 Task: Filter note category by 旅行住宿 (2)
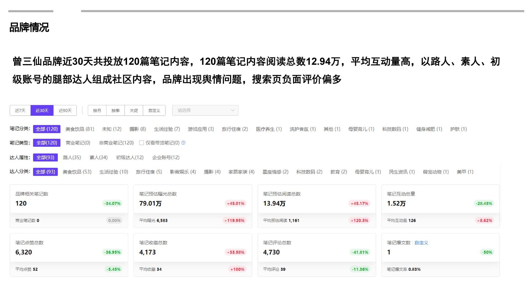(235, 129)
